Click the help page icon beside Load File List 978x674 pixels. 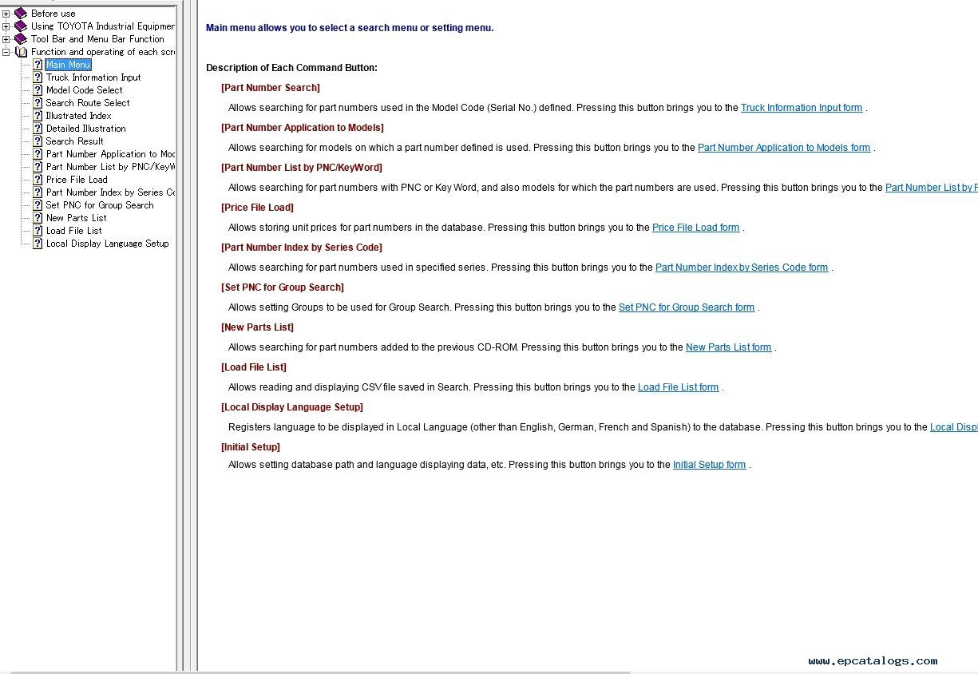pyautogui.click(x=38, y=231)
